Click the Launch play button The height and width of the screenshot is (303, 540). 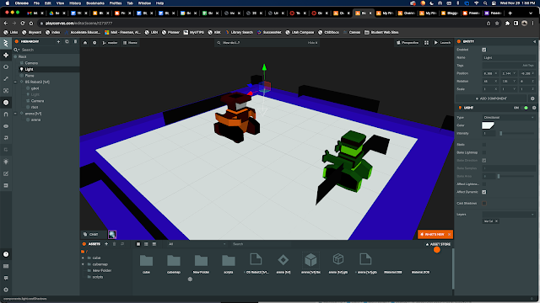pos(442,43)
